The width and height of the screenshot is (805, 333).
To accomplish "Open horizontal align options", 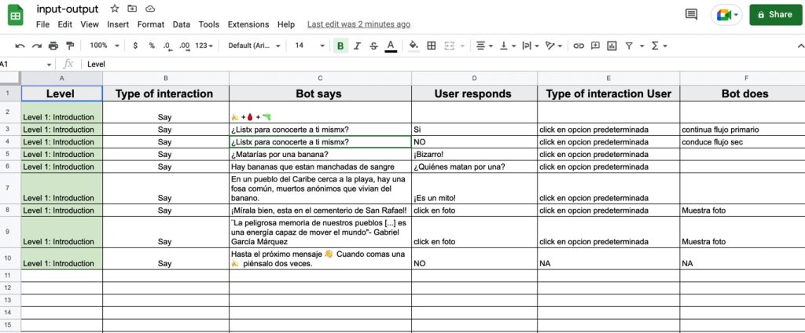I will [x=483, y=46].
